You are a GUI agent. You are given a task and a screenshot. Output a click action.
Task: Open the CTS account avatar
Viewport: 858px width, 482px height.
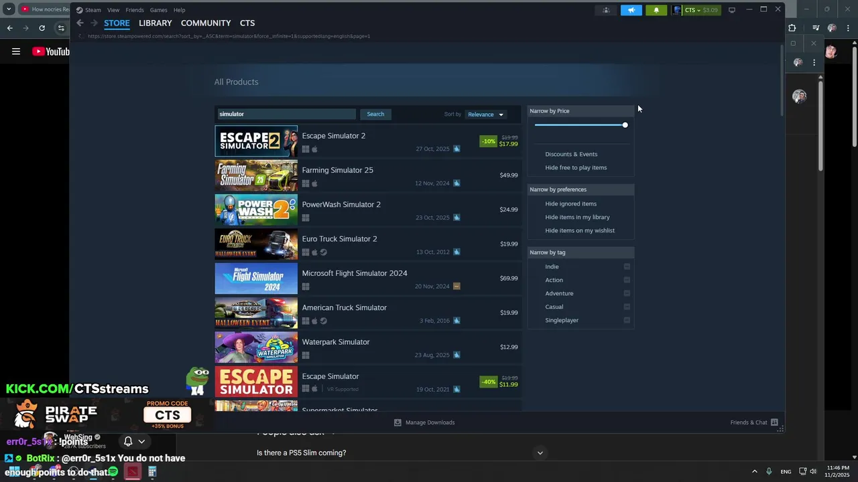coord(677,10)
